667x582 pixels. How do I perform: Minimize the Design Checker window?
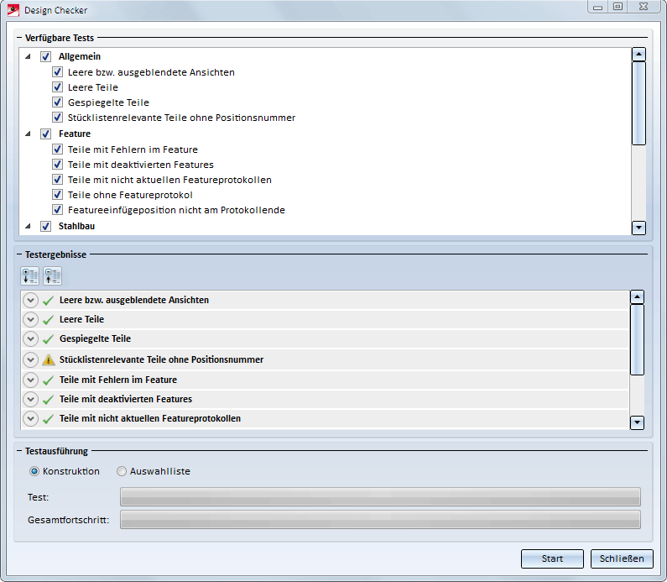(x=597, y=7)
